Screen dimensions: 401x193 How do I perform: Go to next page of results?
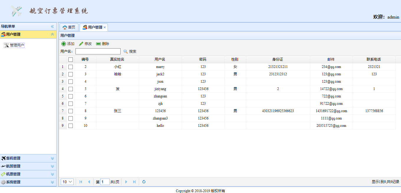126,182
